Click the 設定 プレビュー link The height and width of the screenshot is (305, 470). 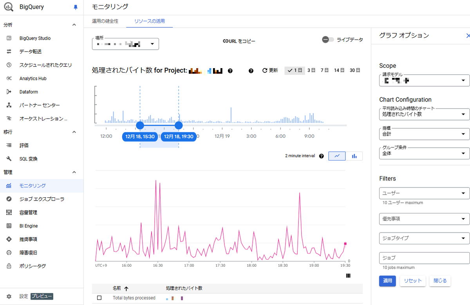[36, 296]
